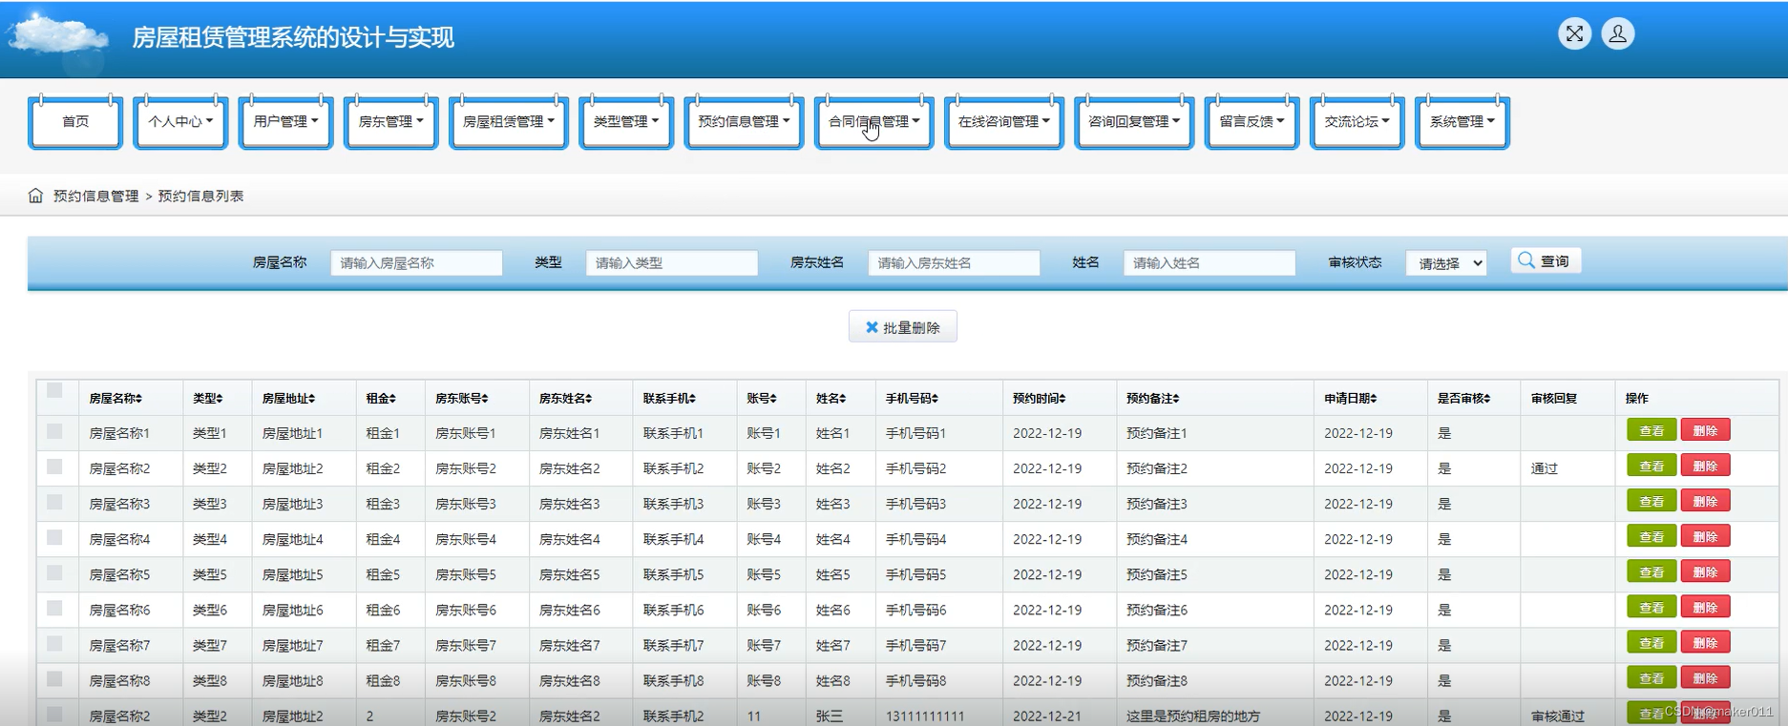The image size is (1788, 726).
Task: Sort table by 是否审核 column
Action: point(1463,399)
